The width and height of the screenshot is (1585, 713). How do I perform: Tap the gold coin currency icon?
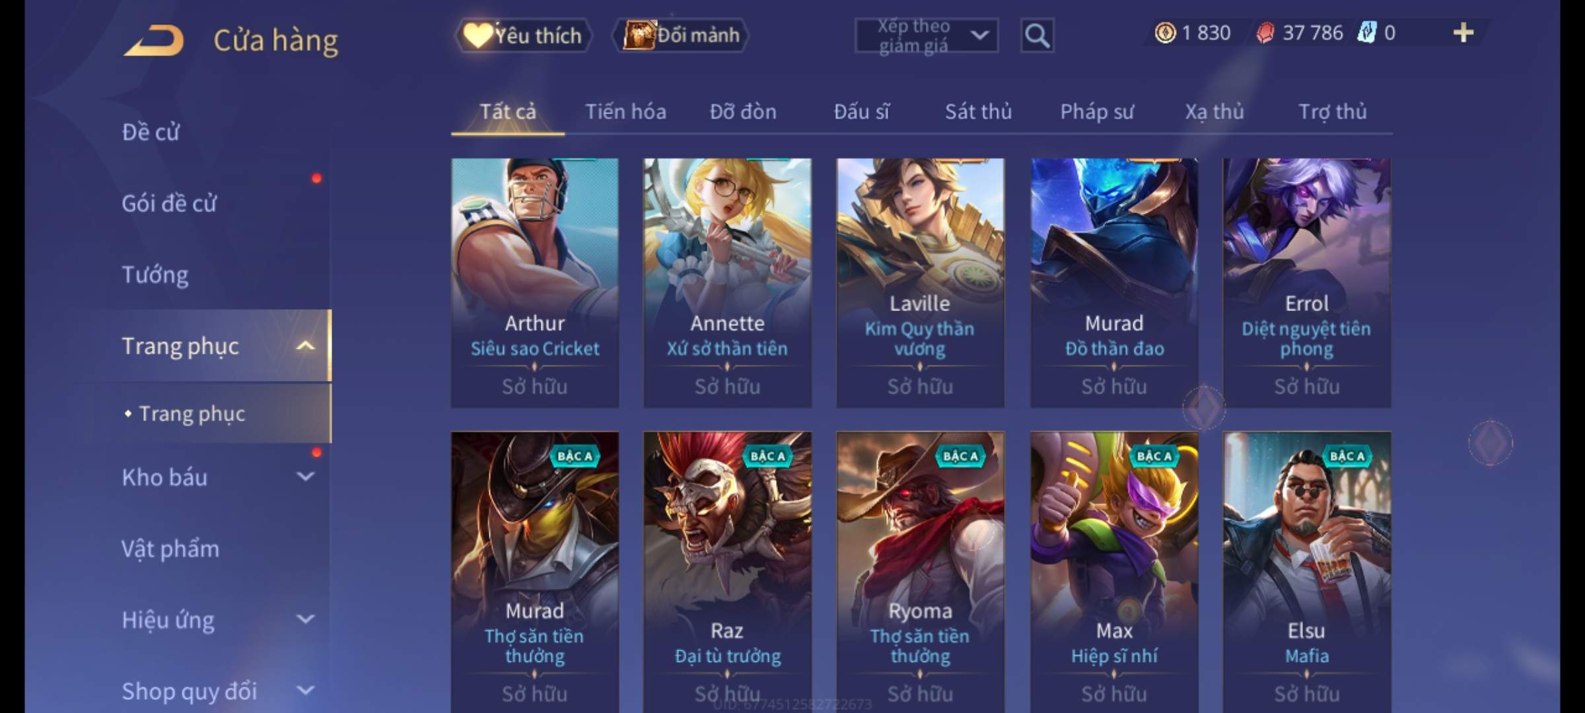(x=1165, y=32)
